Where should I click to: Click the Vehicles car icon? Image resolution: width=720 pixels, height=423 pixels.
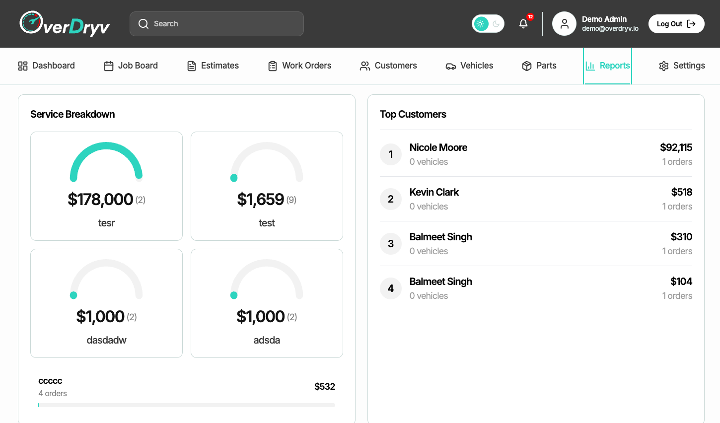point(451,66)
